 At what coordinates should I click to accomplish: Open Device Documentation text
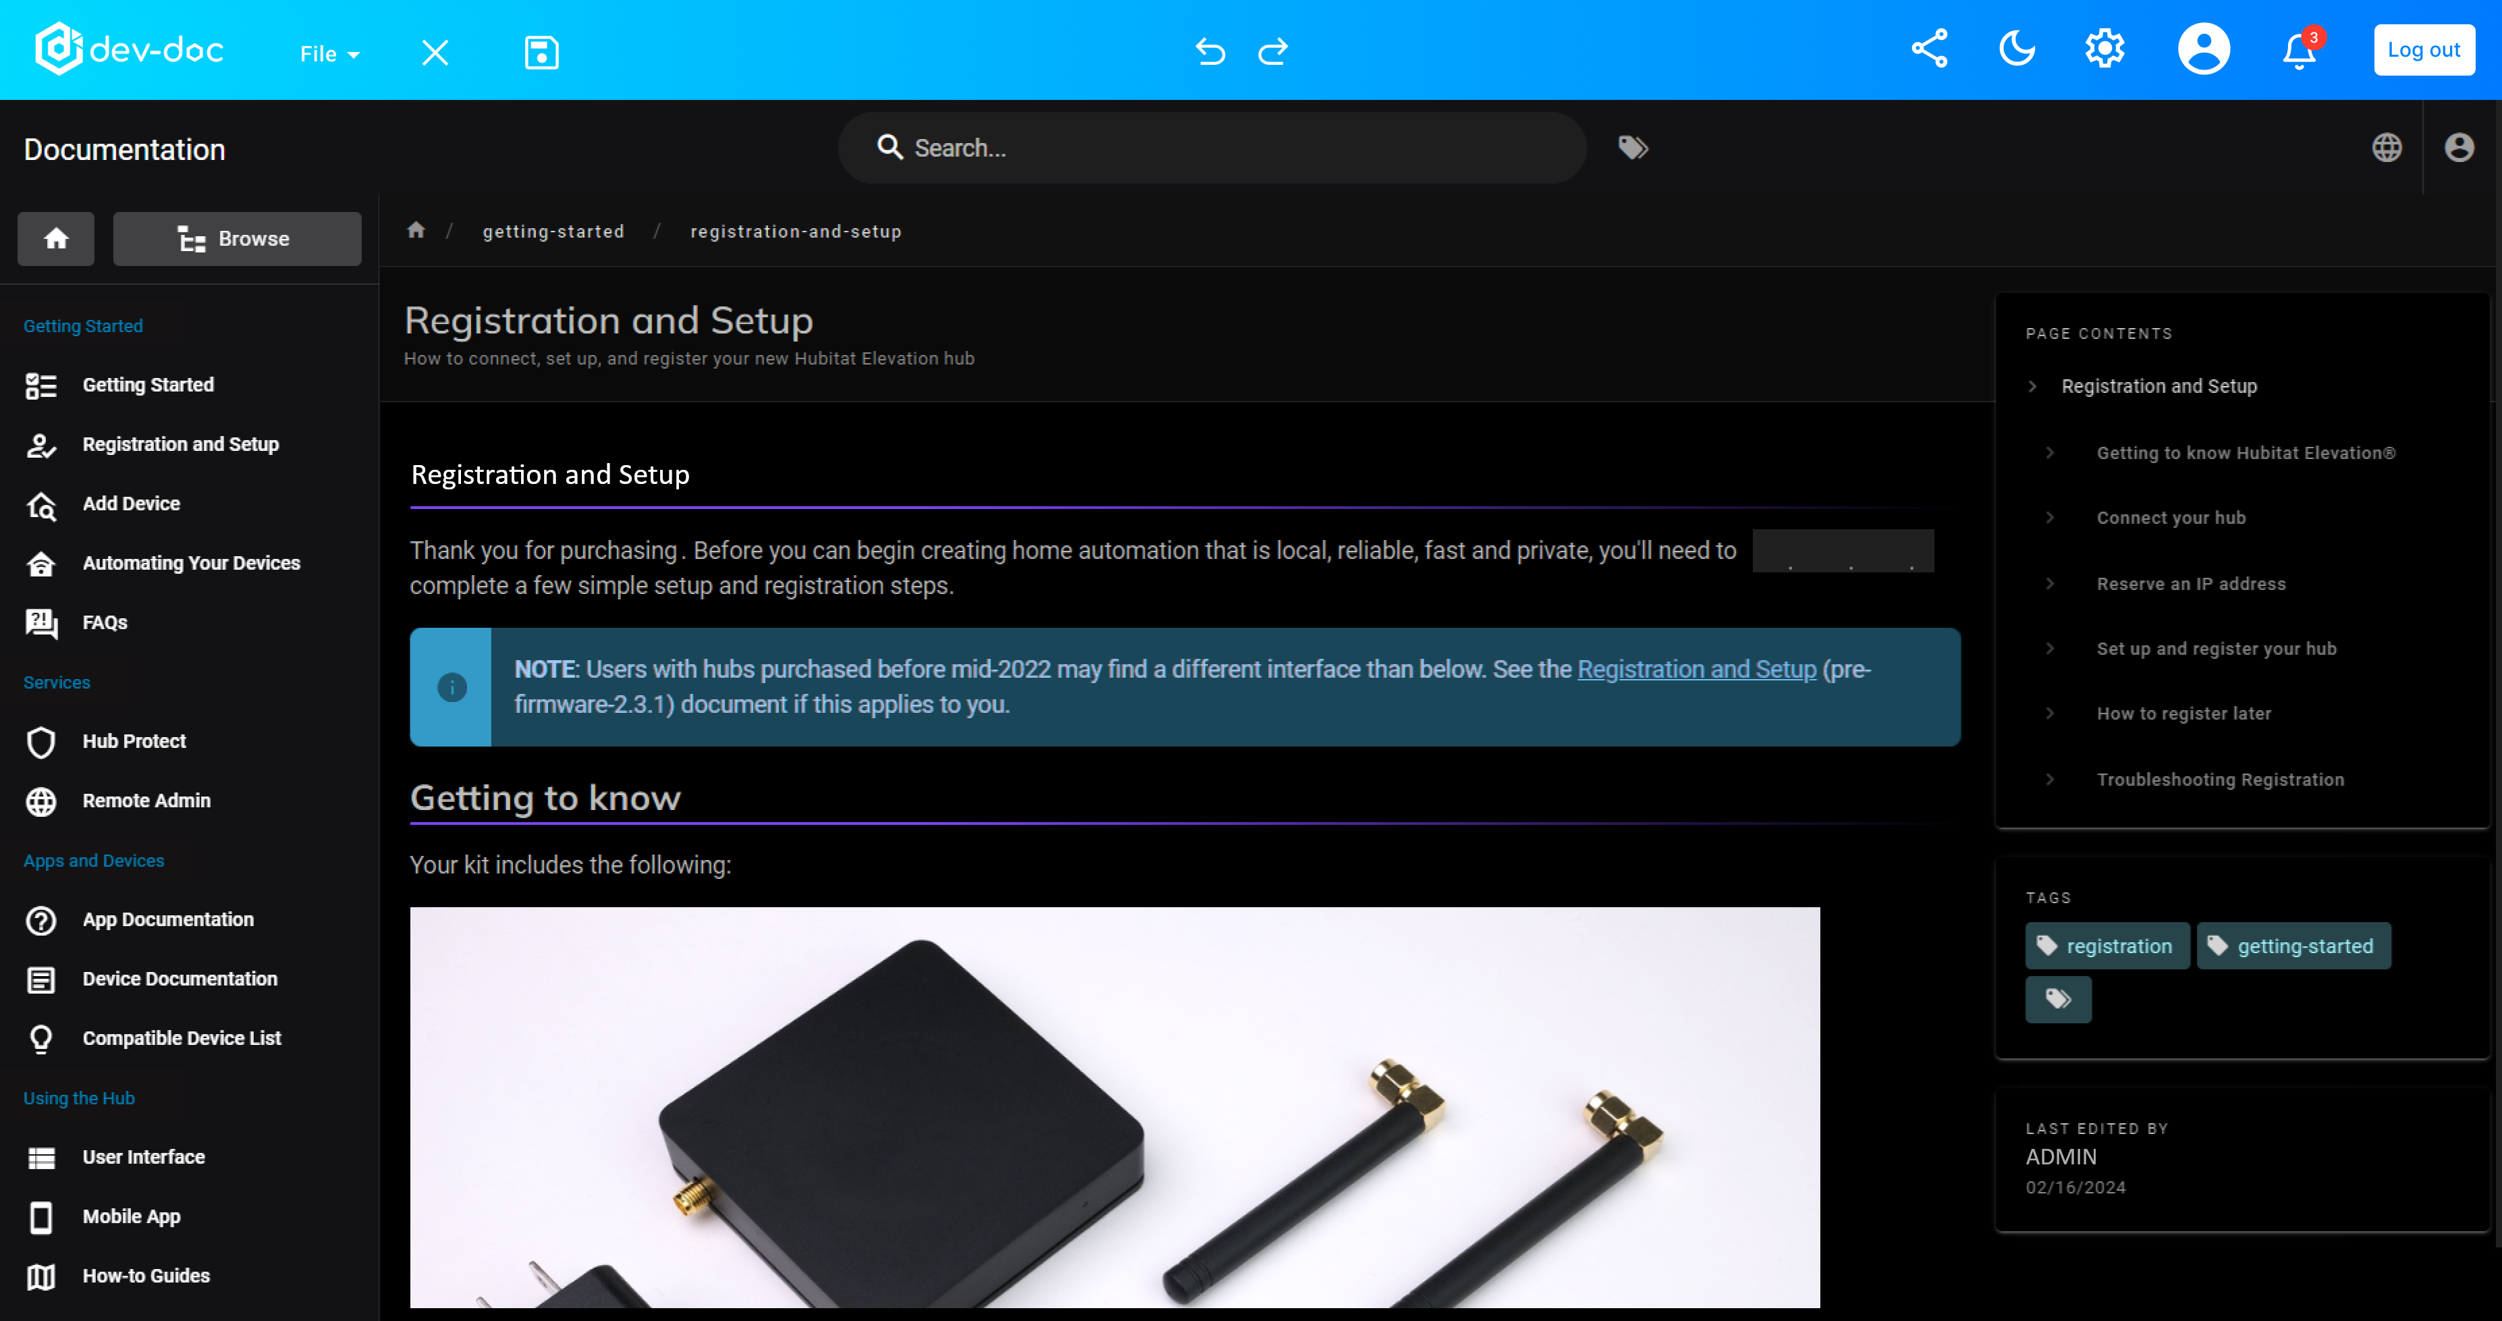pyautogui.click(x=180, y=978)
